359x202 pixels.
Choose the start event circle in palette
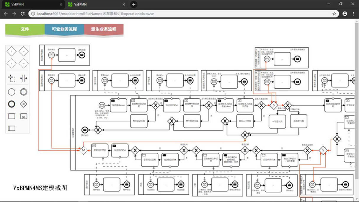(12, 92)
